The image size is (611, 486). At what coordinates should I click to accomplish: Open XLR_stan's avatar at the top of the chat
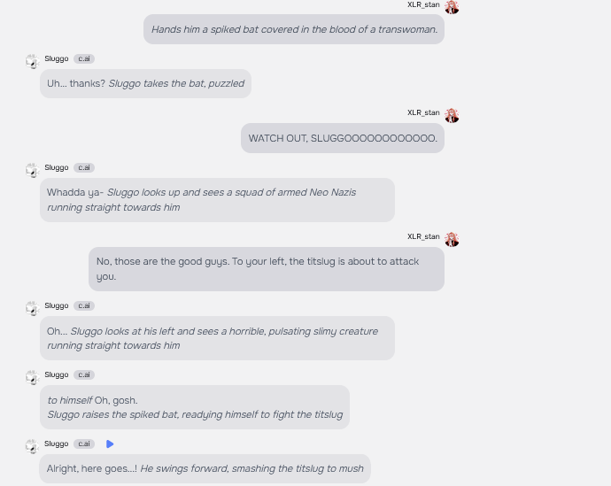click(452, 8)
